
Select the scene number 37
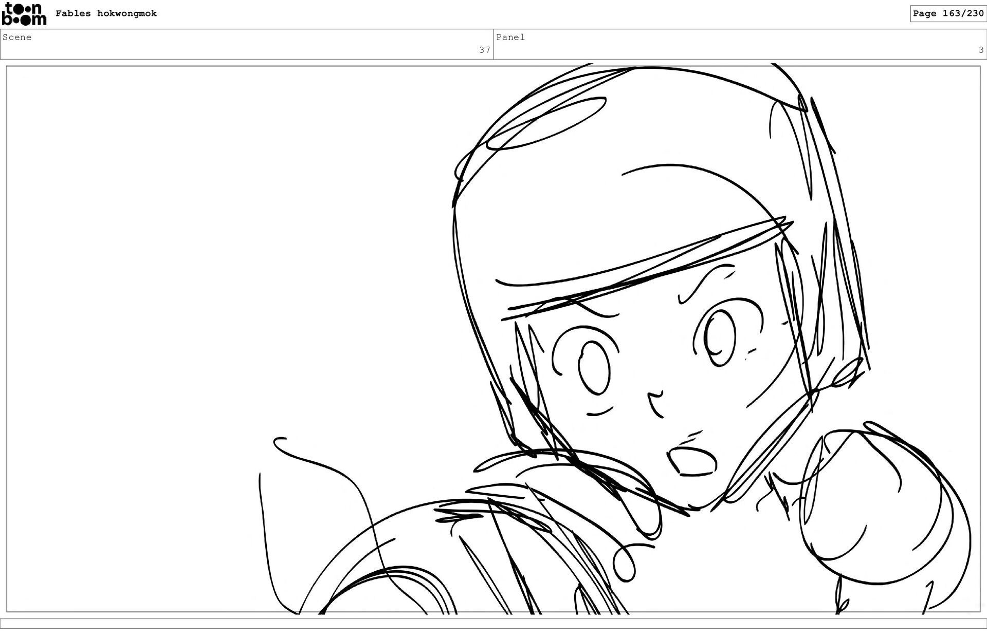point(484,50)
